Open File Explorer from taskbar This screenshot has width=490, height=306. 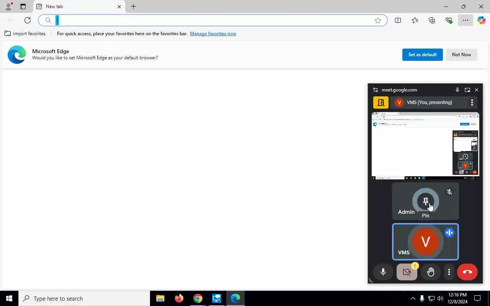pyautogui.click(x=160, y=298)
